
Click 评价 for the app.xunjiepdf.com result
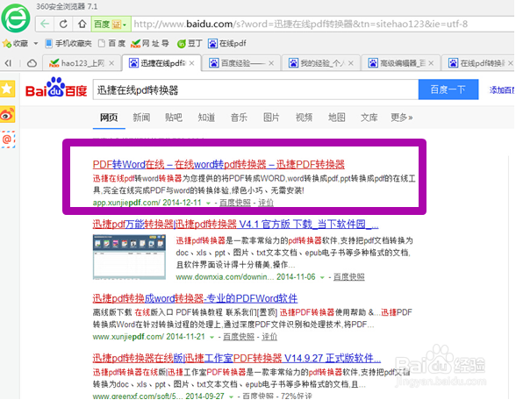point(266,203)
